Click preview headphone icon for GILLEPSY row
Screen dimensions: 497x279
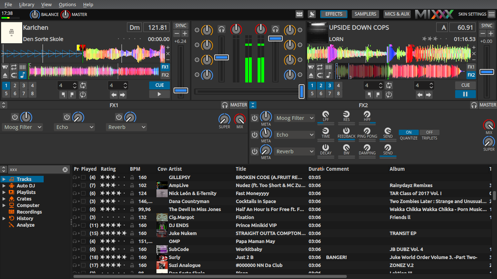tap(75, 178)
